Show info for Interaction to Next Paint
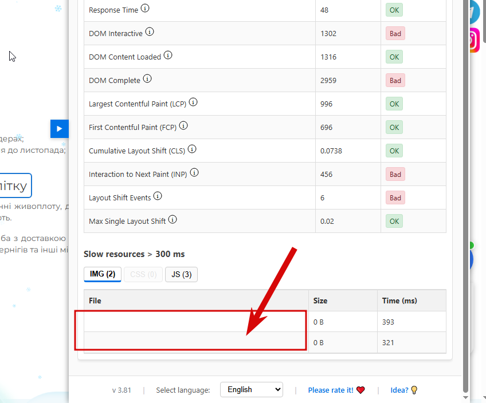 194,172
